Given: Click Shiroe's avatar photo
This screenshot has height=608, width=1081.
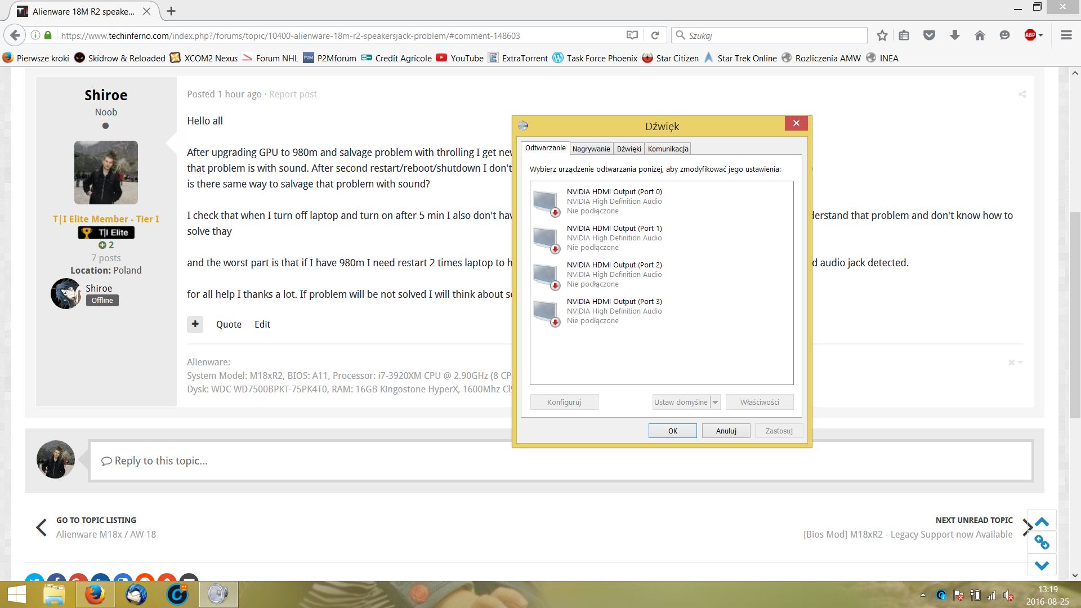Looking at the screenshot, I should [106, 172].
